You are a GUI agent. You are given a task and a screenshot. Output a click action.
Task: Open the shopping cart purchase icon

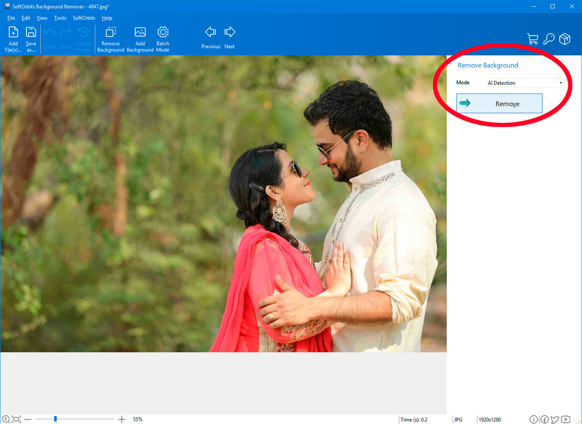tap(532, 38)
